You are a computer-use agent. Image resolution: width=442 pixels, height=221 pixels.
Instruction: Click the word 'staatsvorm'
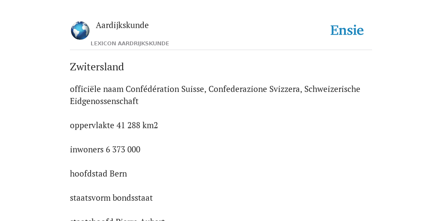[x=89, y=198]
